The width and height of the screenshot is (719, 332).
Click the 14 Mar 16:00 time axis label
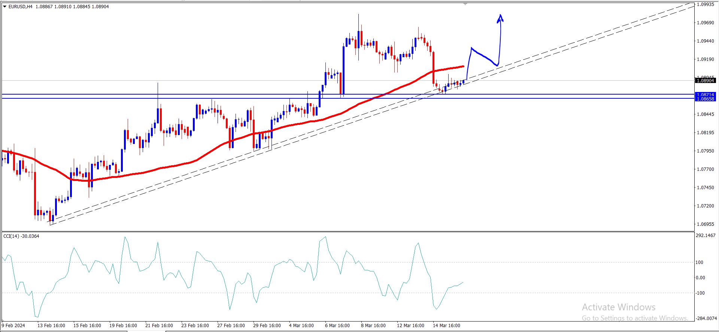tap(446, 326)
